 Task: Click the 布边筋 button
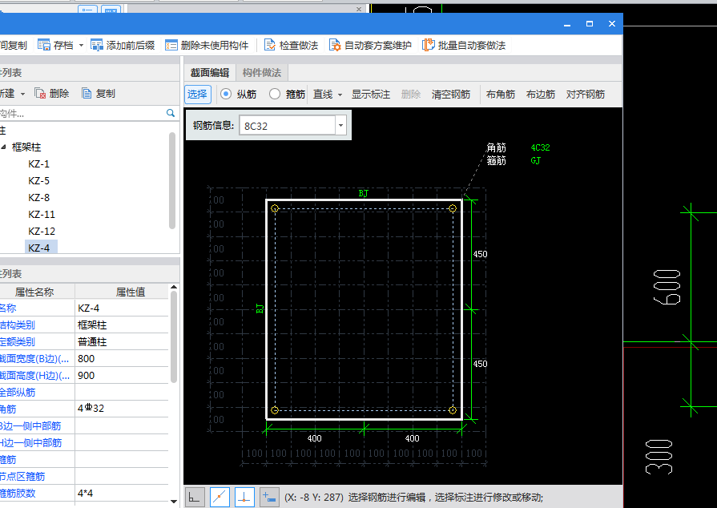[x=541, y=94]
